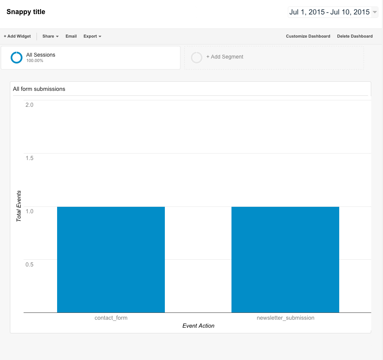The width and height of the screenshot is (383, 360).
Task: Click the contact_form axis label
Action: [111, 318]
